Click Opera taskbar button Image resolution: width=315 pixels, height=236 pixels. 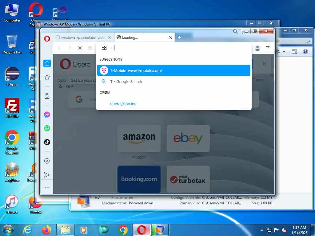pos(142,230)
